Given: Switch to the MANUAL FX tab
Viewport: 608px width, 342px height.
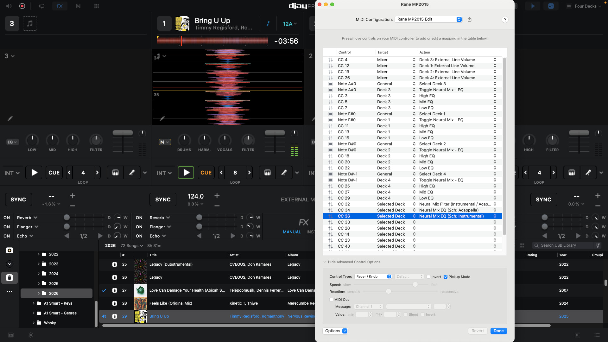Looking at the screenshot, I should 292,232.
